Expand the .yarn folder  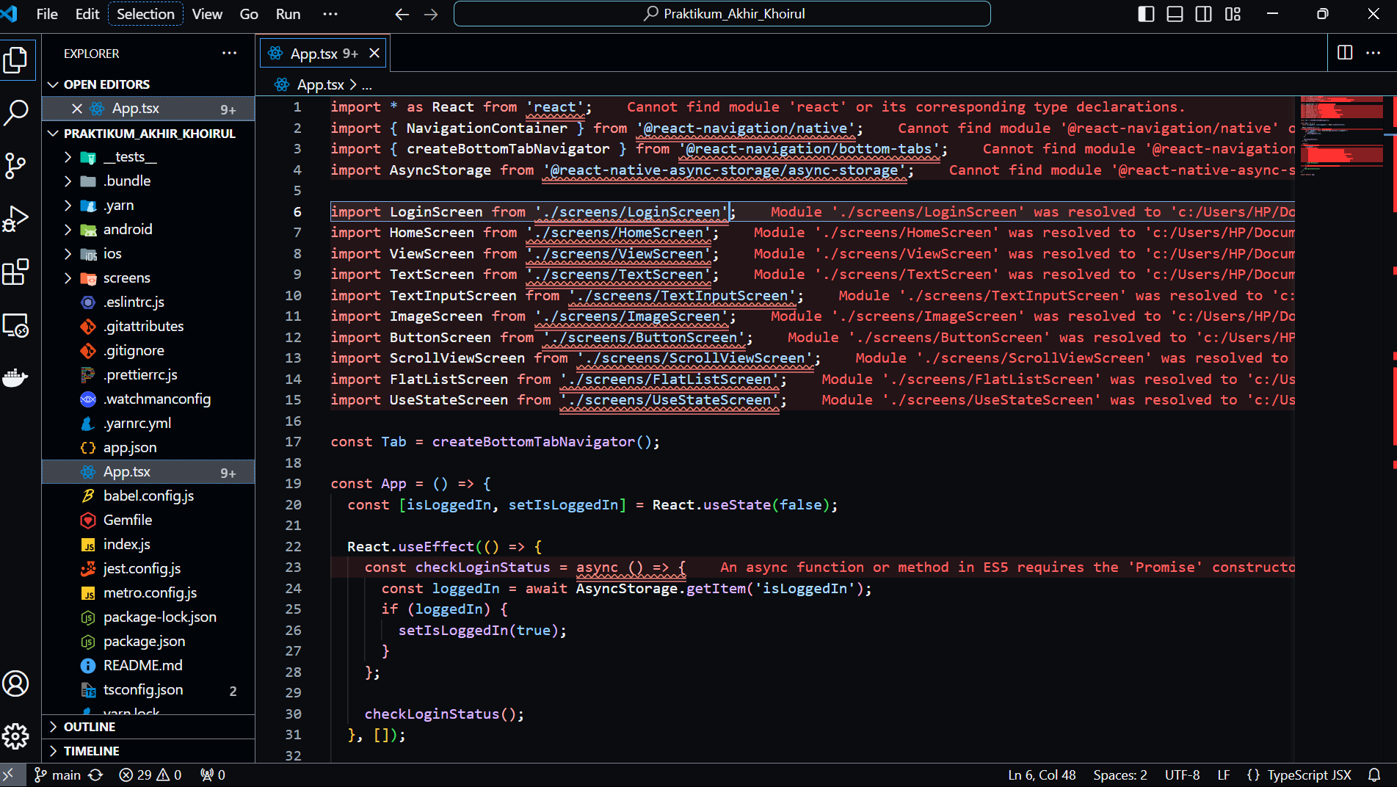click(148, 206)
